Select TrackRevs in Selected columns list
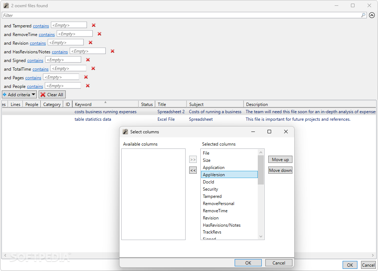This screenshot has width=378, height=271. pos(229,232)
